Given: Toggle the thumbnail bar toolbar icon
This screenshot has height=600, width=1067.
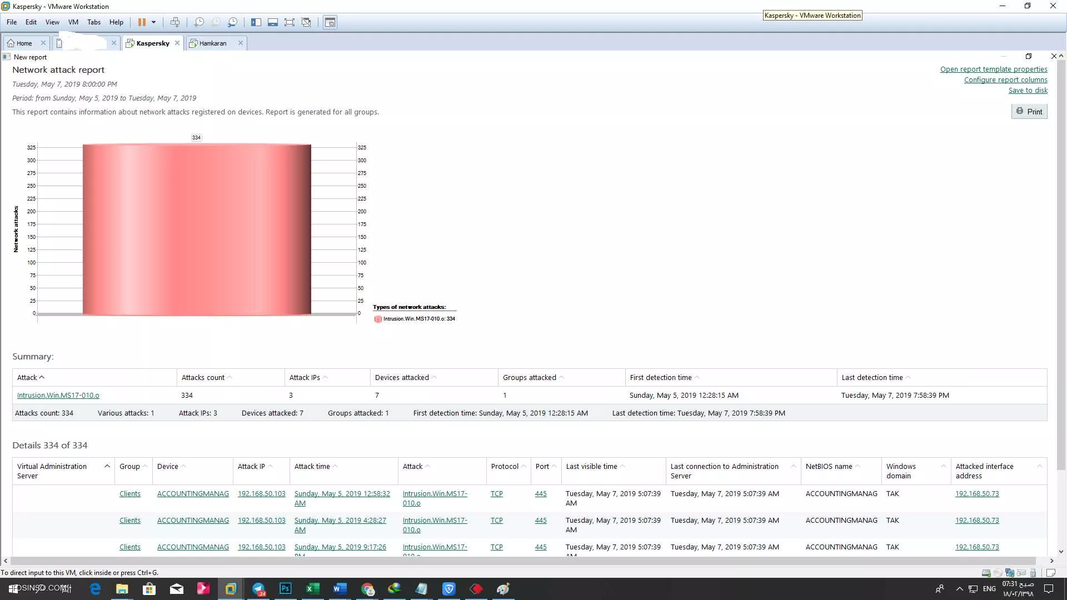Looking at the screenshot, I should pos(273,22).
